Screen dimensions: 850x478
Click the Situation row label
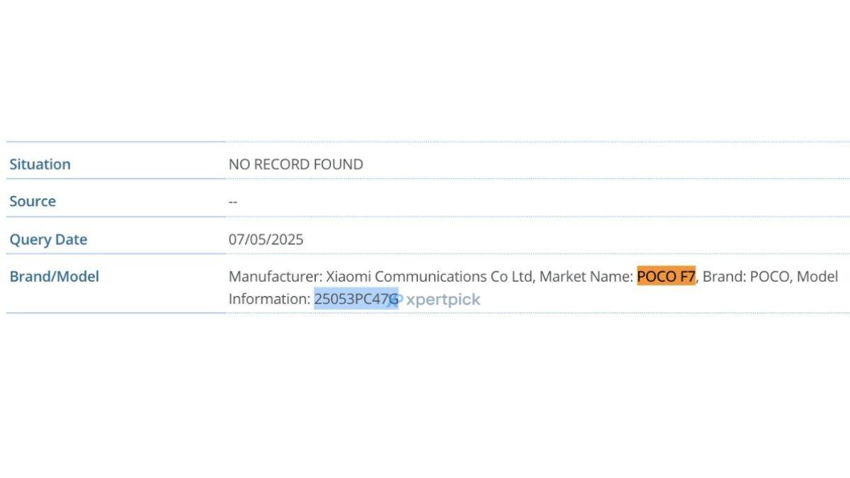40,164
